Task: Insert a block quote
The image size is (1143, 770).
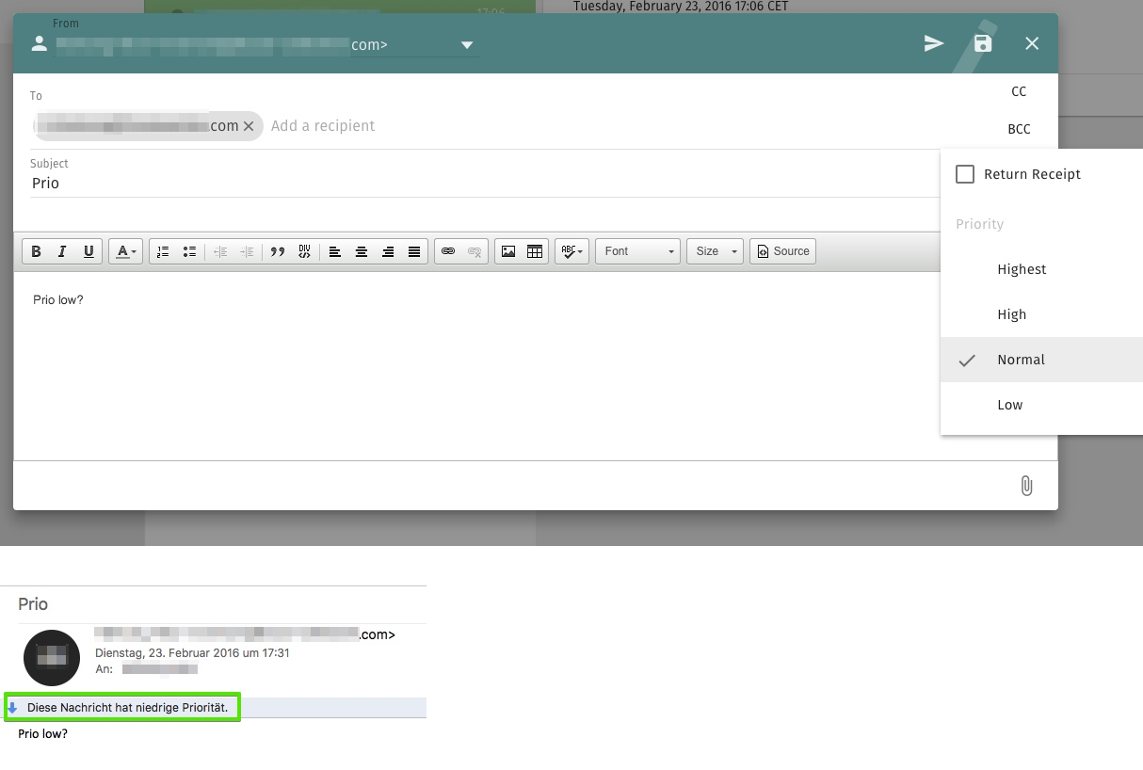Action: [x=278, y=251]
